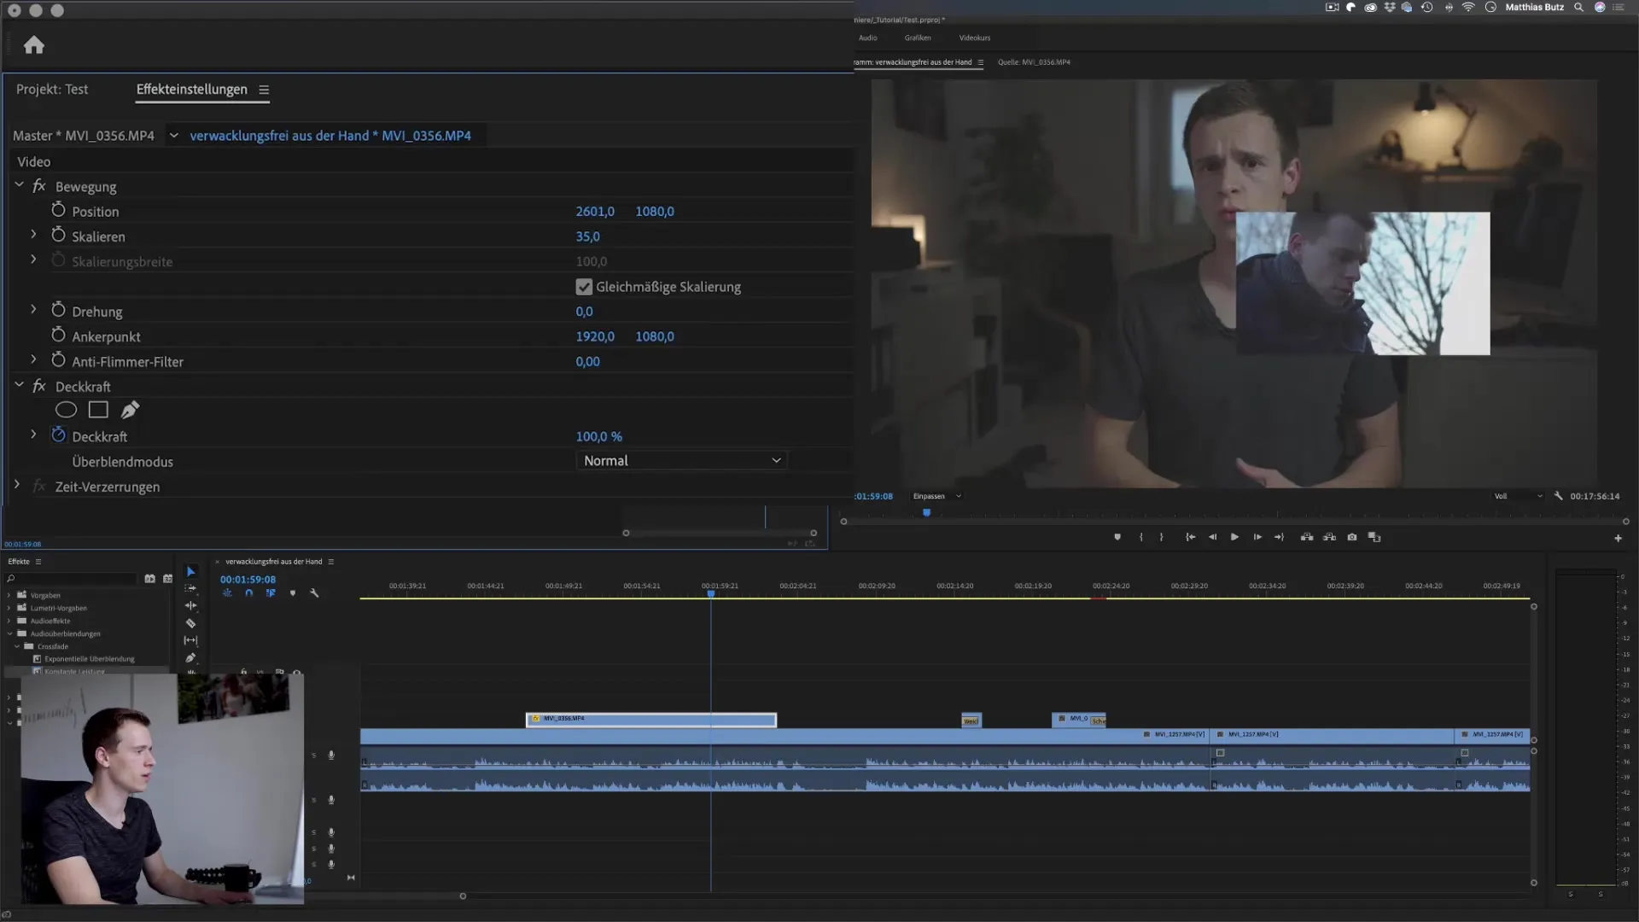Toggle nest sequence insert mode
The height and width of the screenshot is (922, 1639).
coord(227,592)
